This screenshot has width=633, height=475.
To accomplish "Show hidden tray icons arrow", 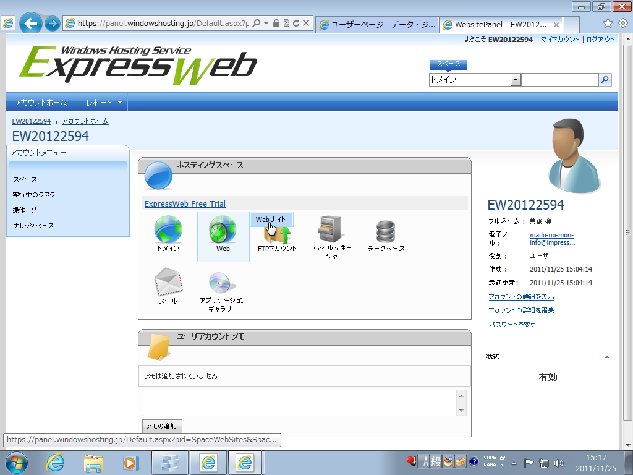I will (514, 463).
